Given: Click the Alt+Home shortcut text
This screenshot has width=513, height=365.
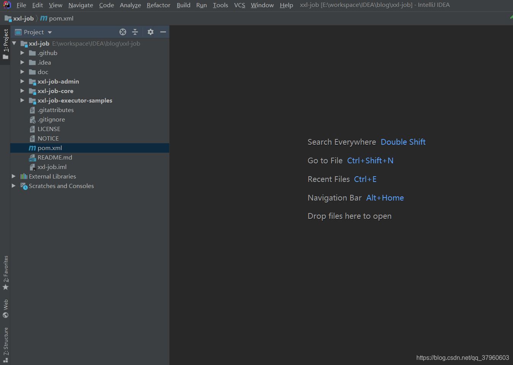Looking at the screenshot, I should 385,198.
